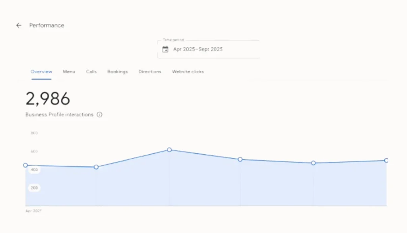The width and height of the screenshot is (407, 233).
Task: Click the final September data point on the chart
Action: tap(386, 160)
